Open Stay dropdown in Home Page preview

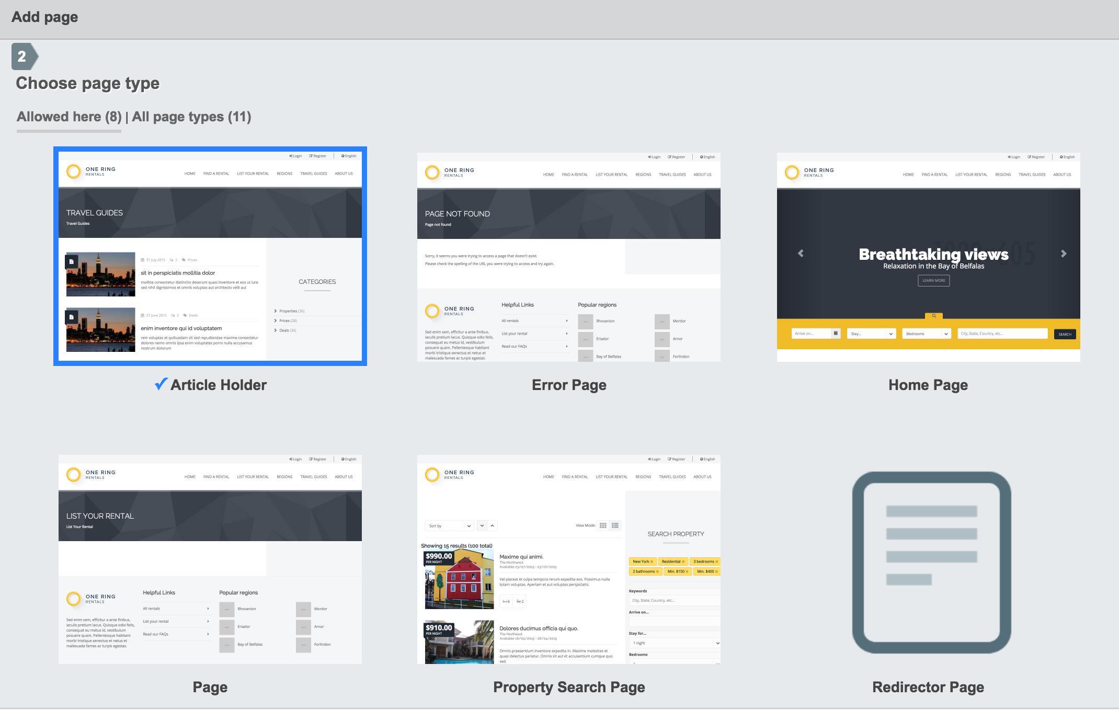871,334
